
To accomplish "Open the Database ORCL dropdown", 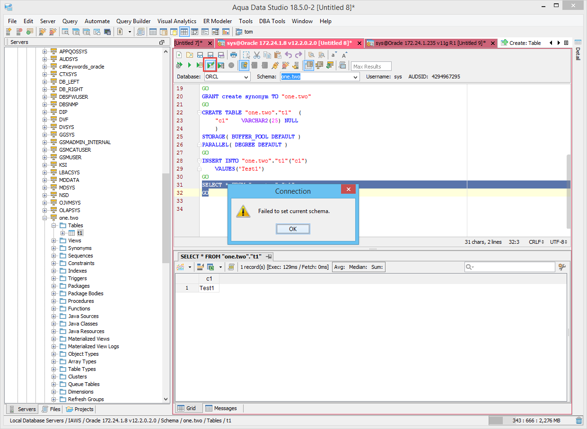I will point(246,77).
